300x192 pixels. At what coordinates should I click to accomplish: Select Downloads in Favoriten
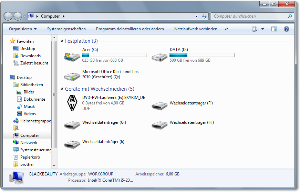pyautogui.click(x=30, y=56)
